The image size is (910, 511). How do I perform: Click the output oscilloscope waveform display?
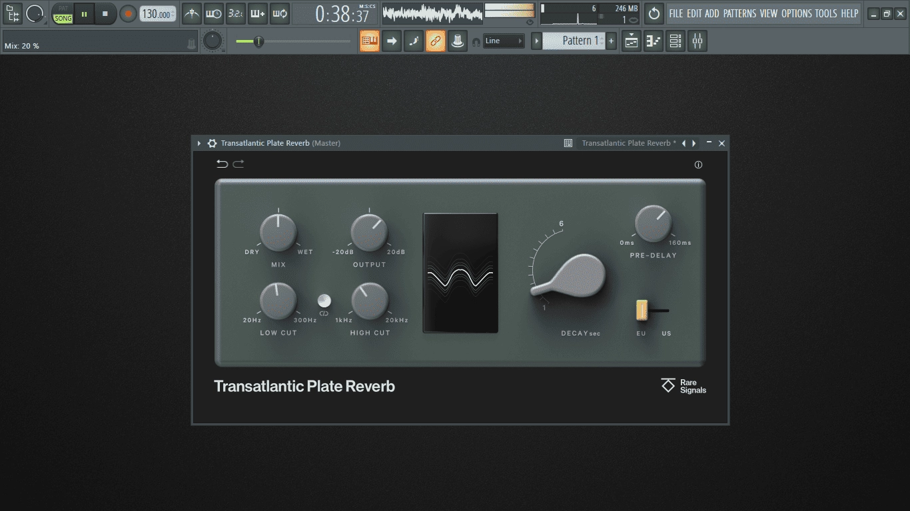tap(432, 13)
